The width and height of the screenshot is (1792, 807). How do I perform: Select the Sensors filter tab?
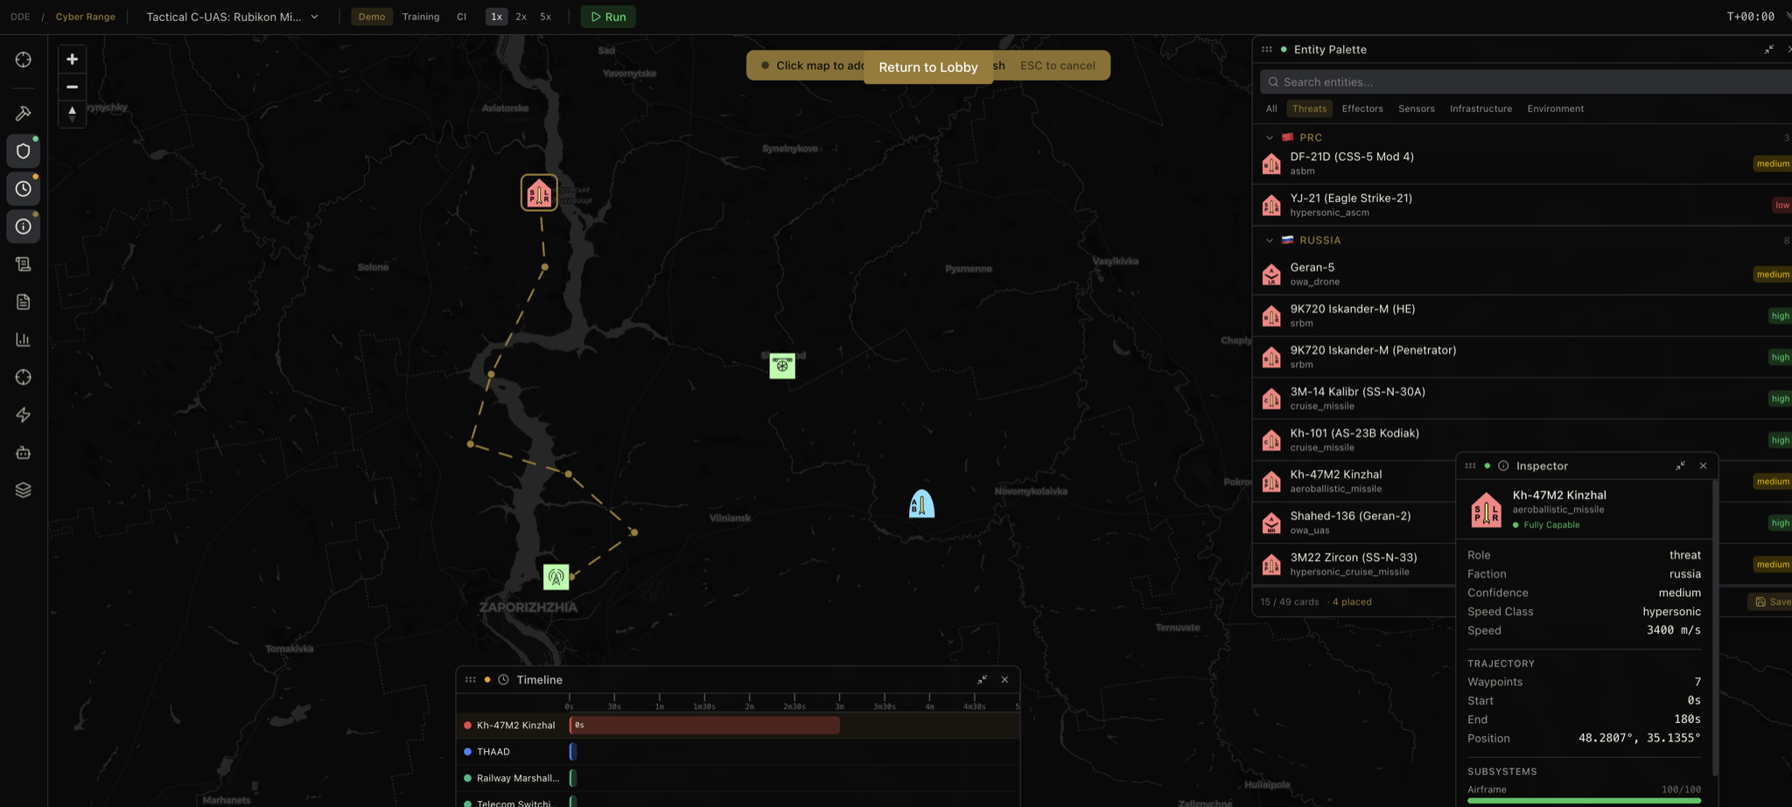click(1416, 109)
